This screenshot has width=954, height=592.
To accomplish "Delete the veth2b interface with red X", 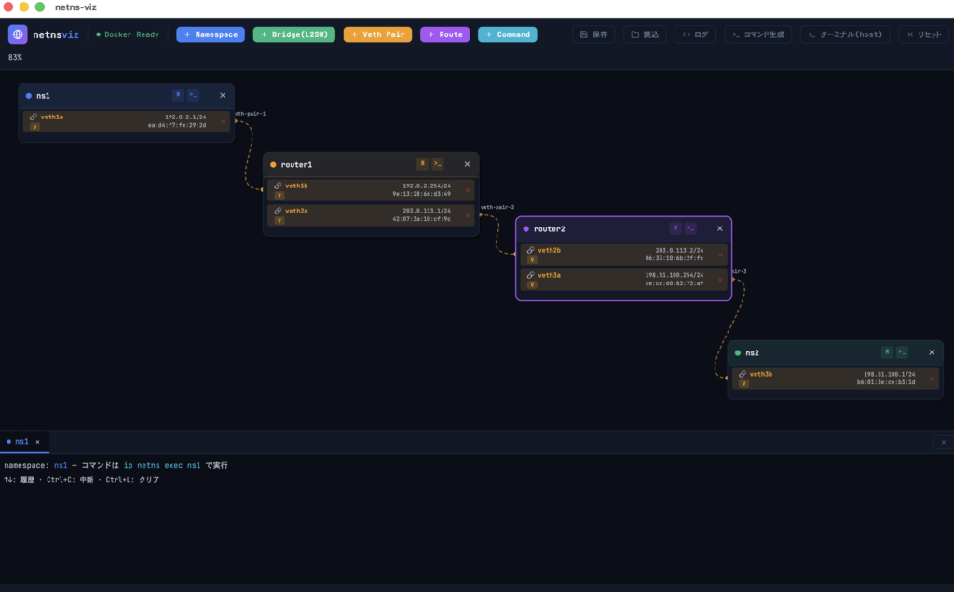I will point(720,255).
